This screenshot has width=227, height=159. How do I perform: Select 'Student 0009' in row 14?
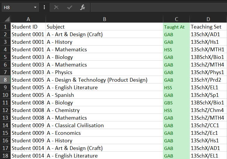point(28,125)
